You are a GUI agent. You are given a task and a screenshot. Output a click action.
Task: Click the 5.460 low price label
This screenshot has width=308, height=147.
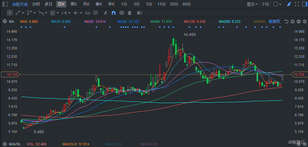tap(39, 132)
